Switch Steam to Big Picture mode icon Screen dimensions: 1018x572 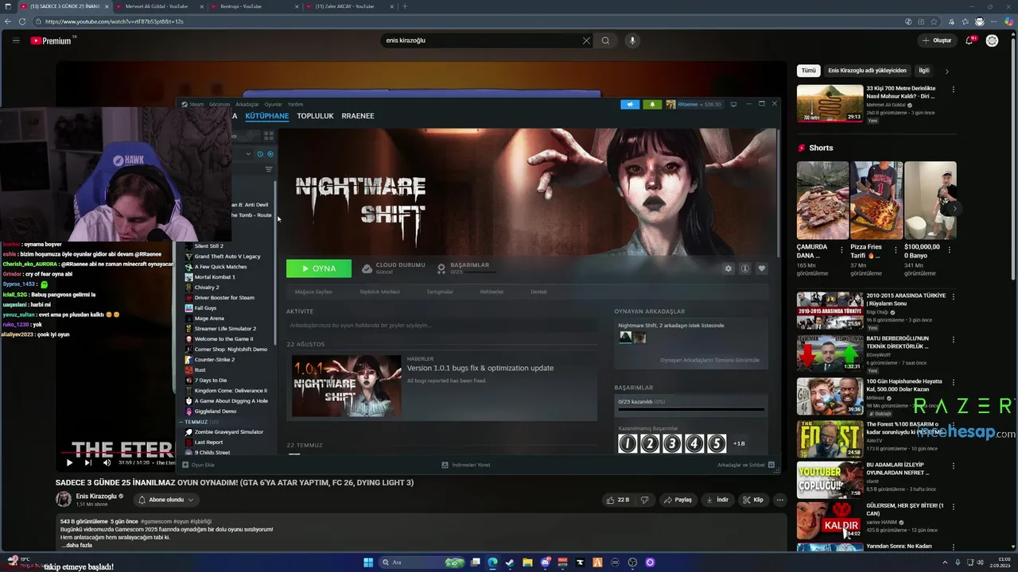pyautogui.click(x=733, y=104)
